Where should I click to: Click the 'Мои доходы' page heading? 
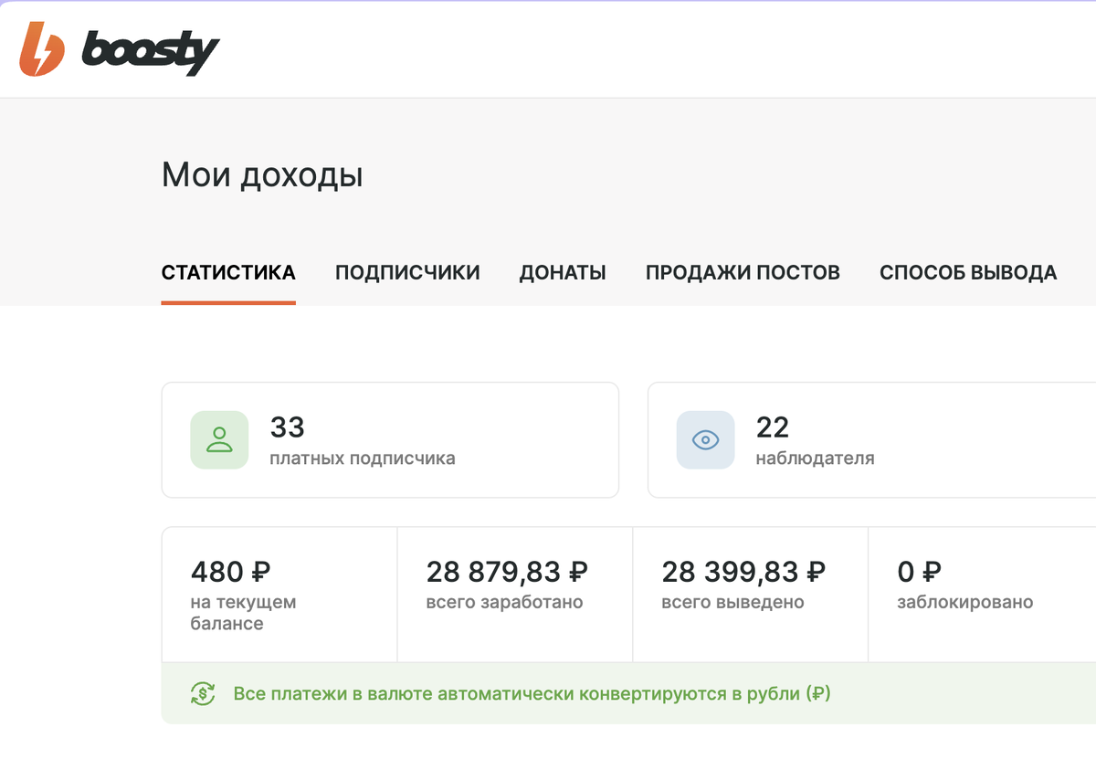point(262,174)
